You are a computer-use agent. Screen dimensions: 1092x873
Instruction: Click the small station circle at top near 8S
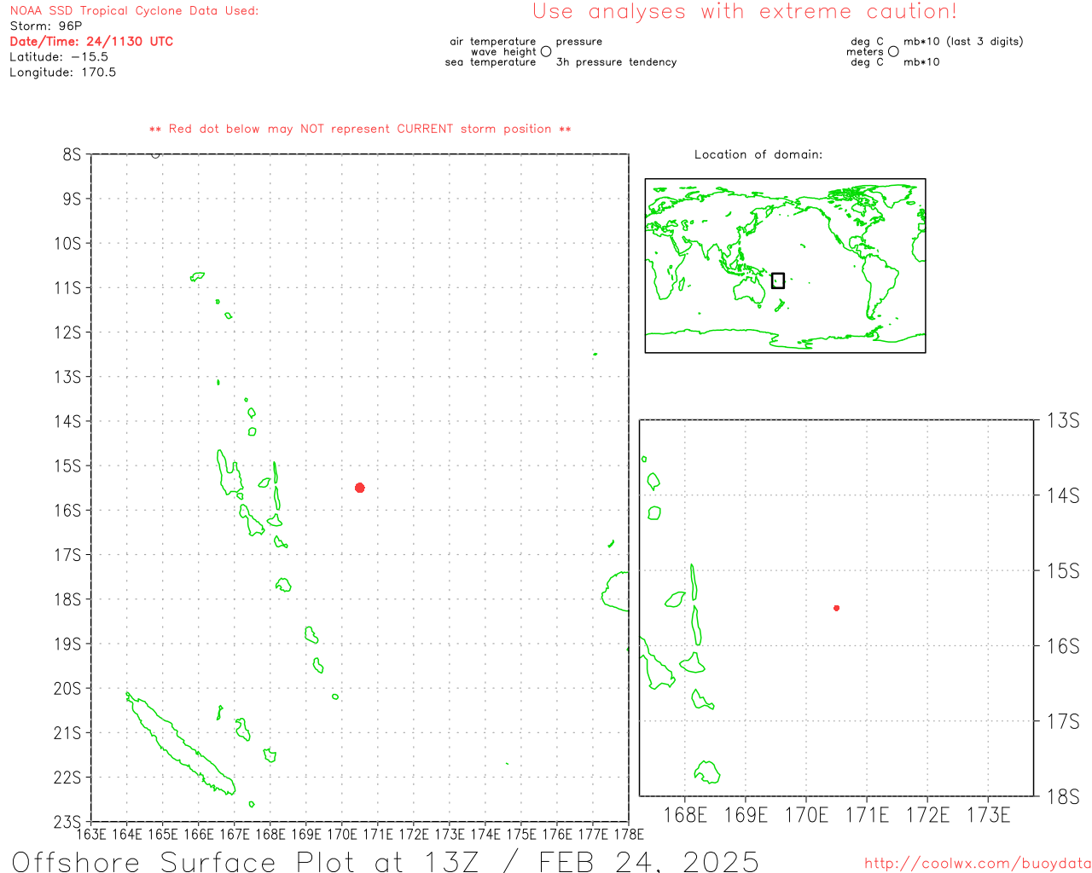coord(155,155)
